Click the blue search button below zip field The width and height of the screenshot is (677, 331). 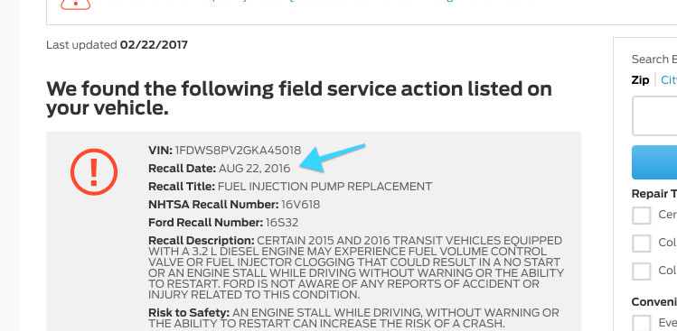tap(654, 162)
